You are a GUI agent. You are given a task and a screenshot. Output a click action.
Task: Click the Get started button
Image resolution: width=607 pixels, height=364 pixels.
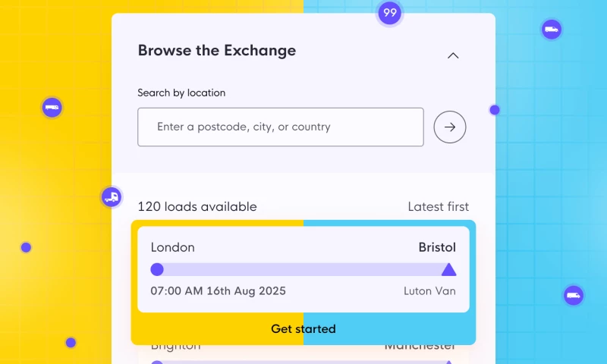coord(303,329)
